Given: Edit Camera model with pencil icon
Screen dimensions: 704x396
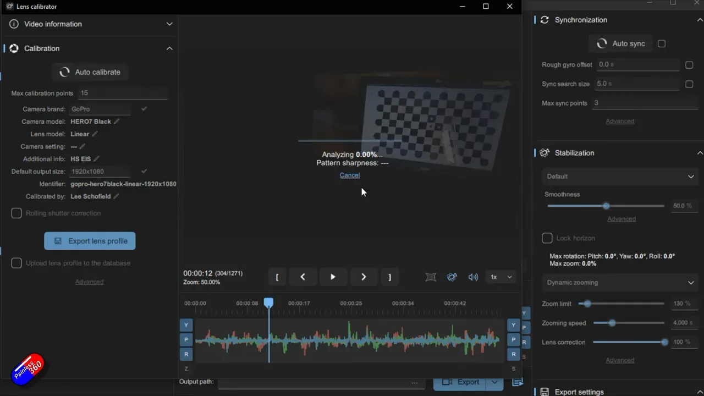Looking at the screenshot, I should click(x=117, y=122).
